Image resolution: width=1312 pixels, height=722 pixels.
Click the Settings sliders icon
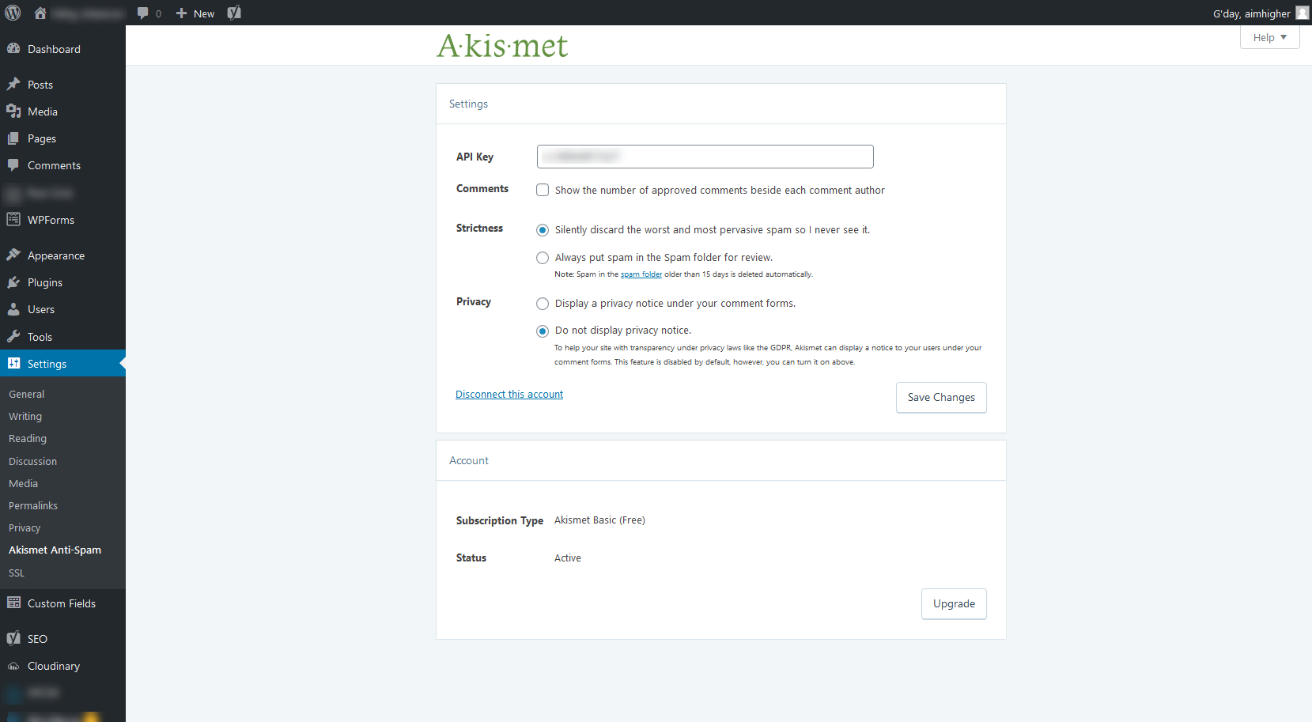13,363
